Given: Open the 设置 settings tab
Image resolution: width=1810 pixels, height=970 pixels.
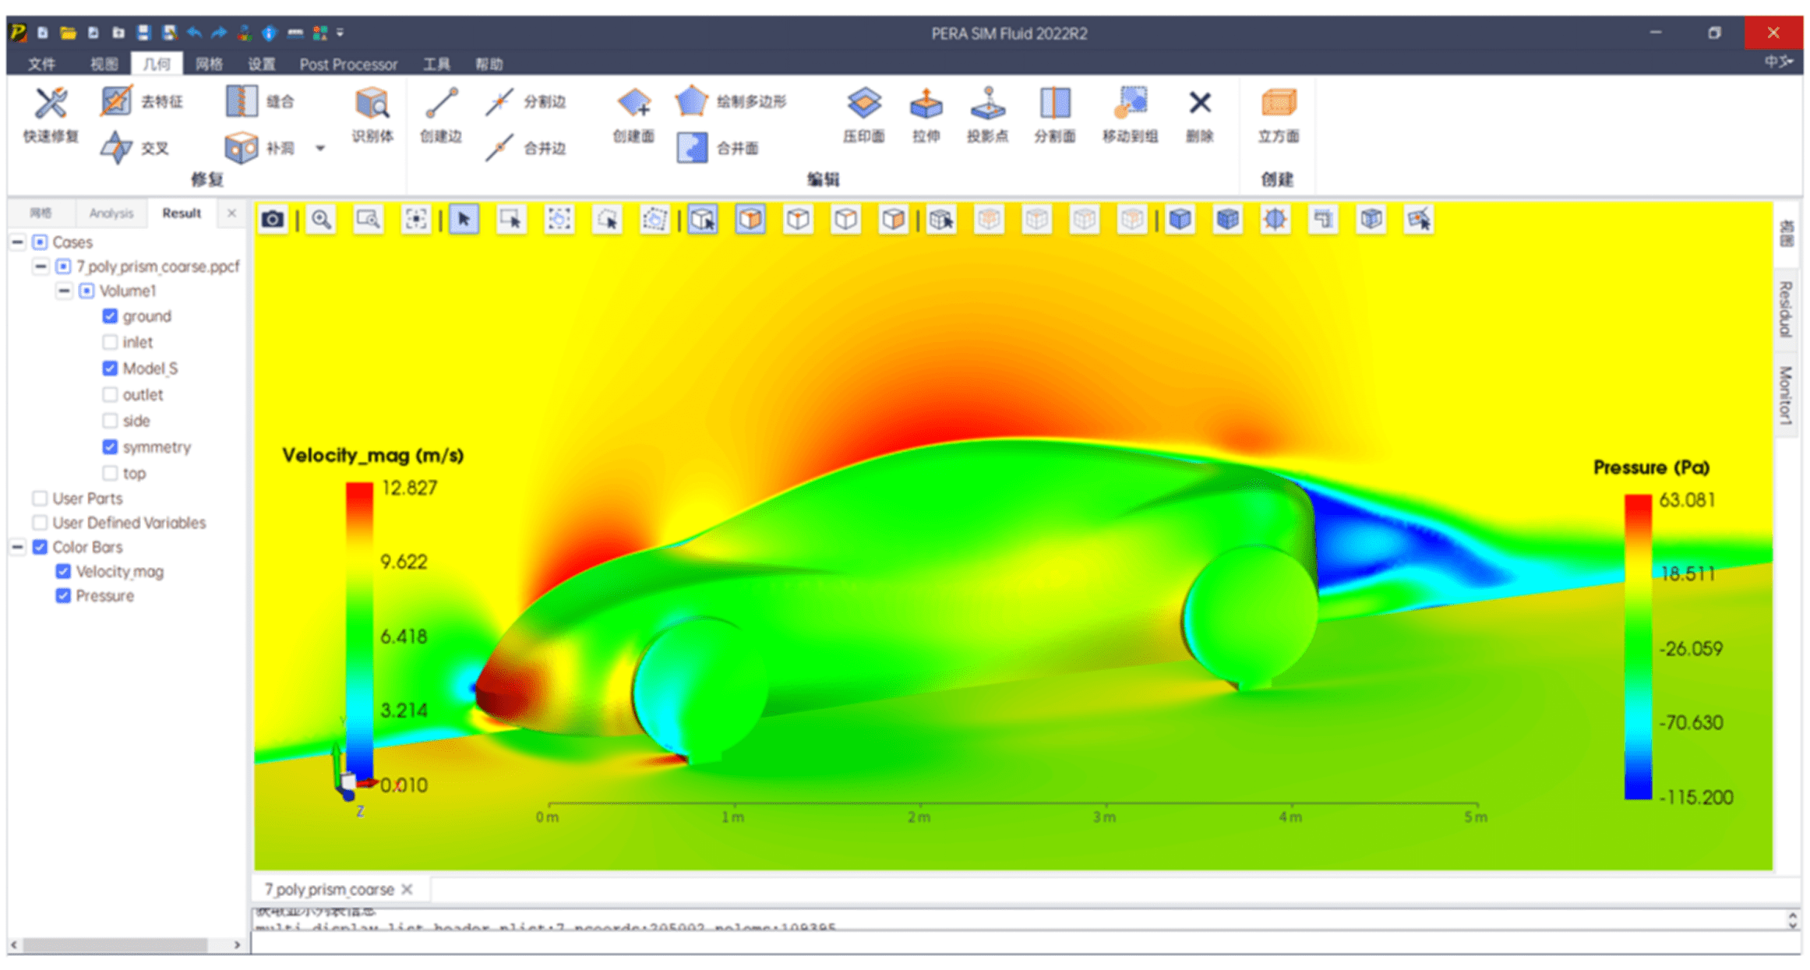Looking at the screenshot, I should (x=262, y=64).
